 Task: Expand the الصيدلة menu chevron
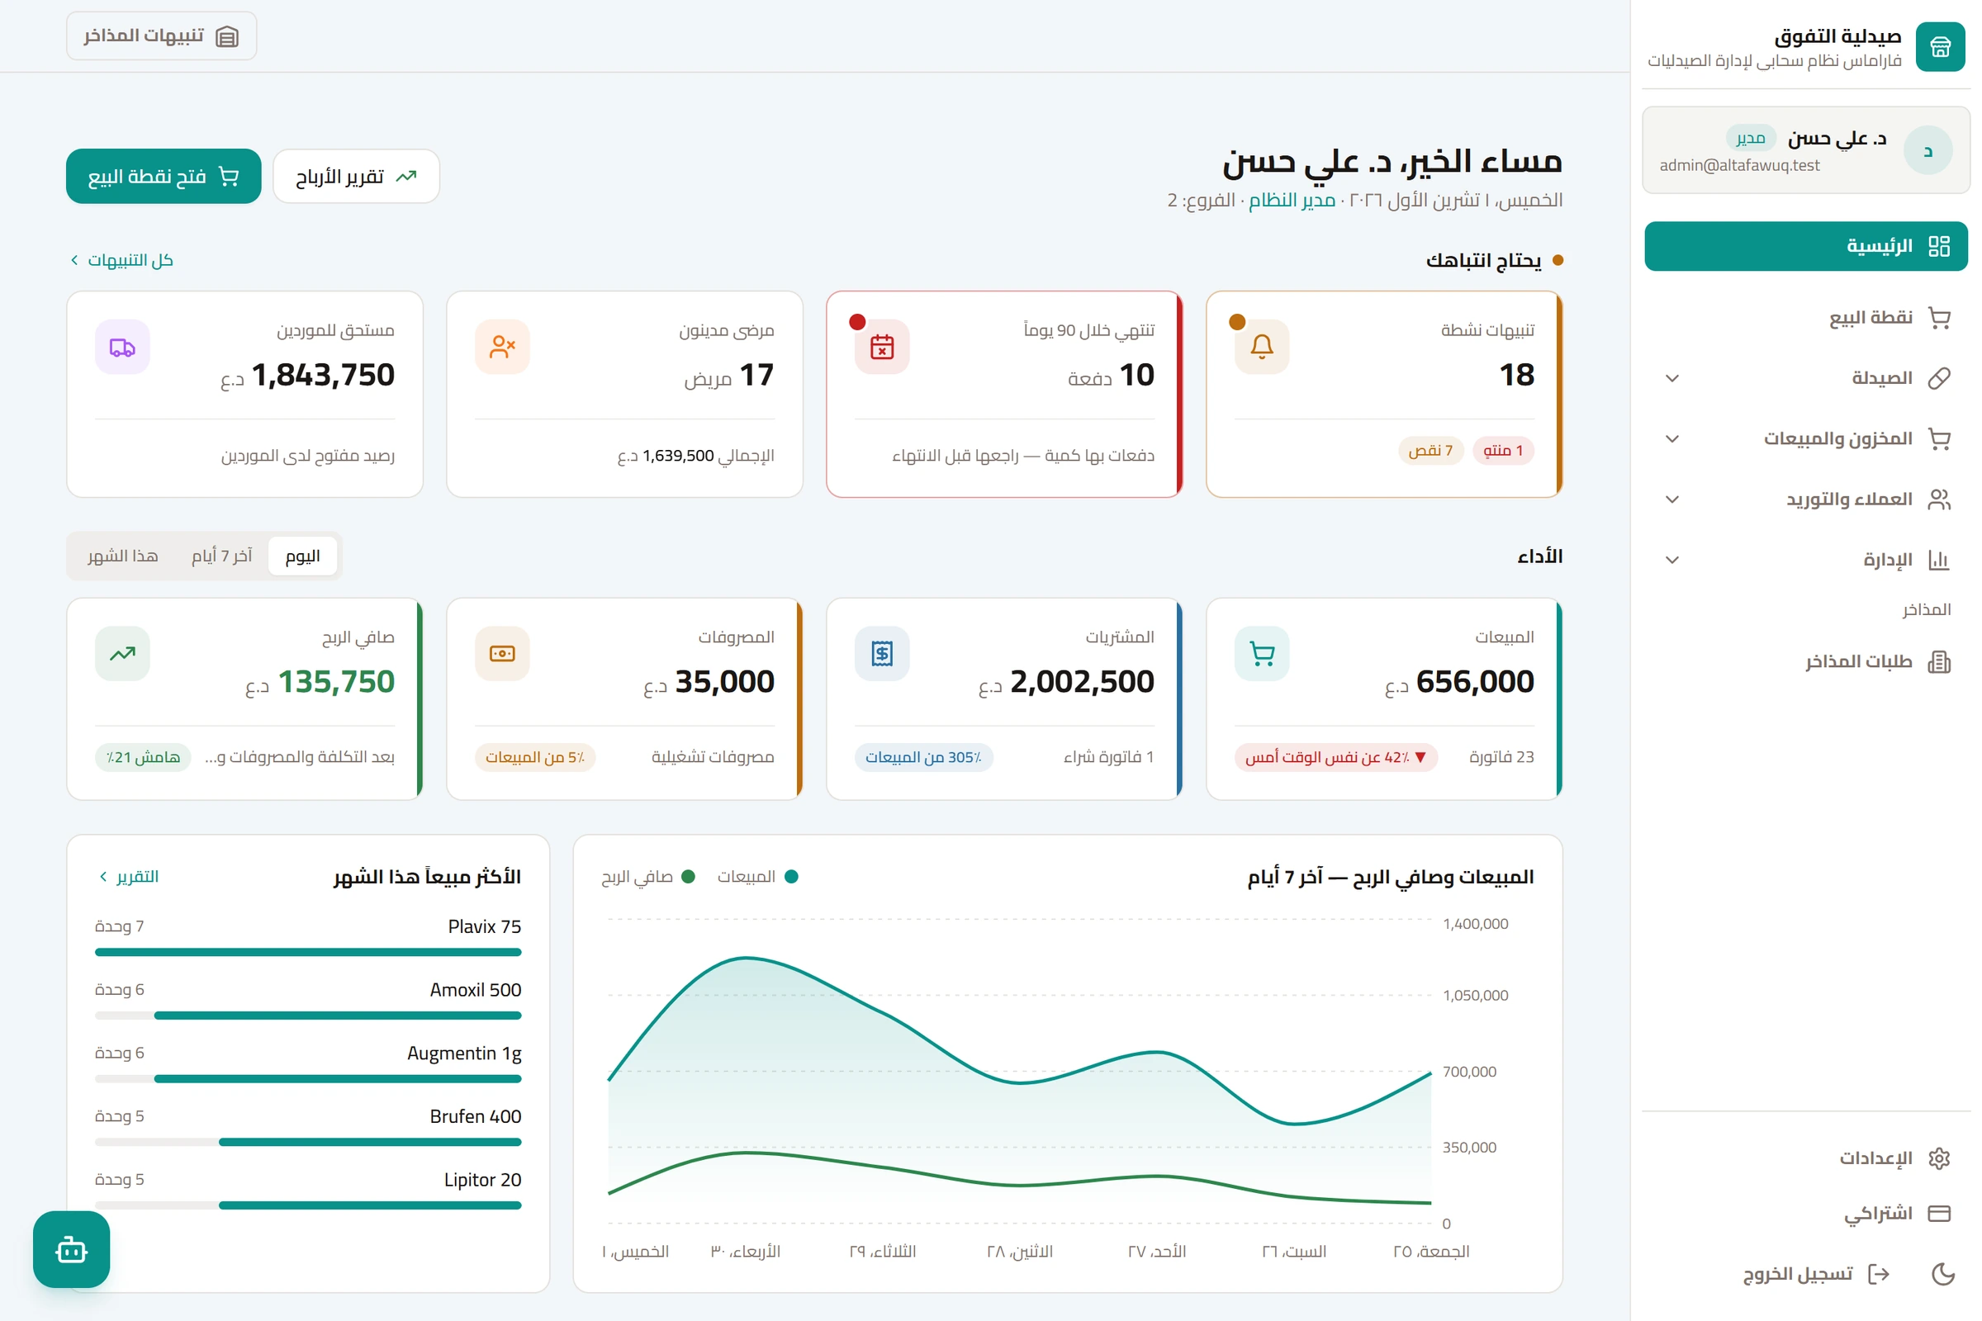pos(1673,377)
